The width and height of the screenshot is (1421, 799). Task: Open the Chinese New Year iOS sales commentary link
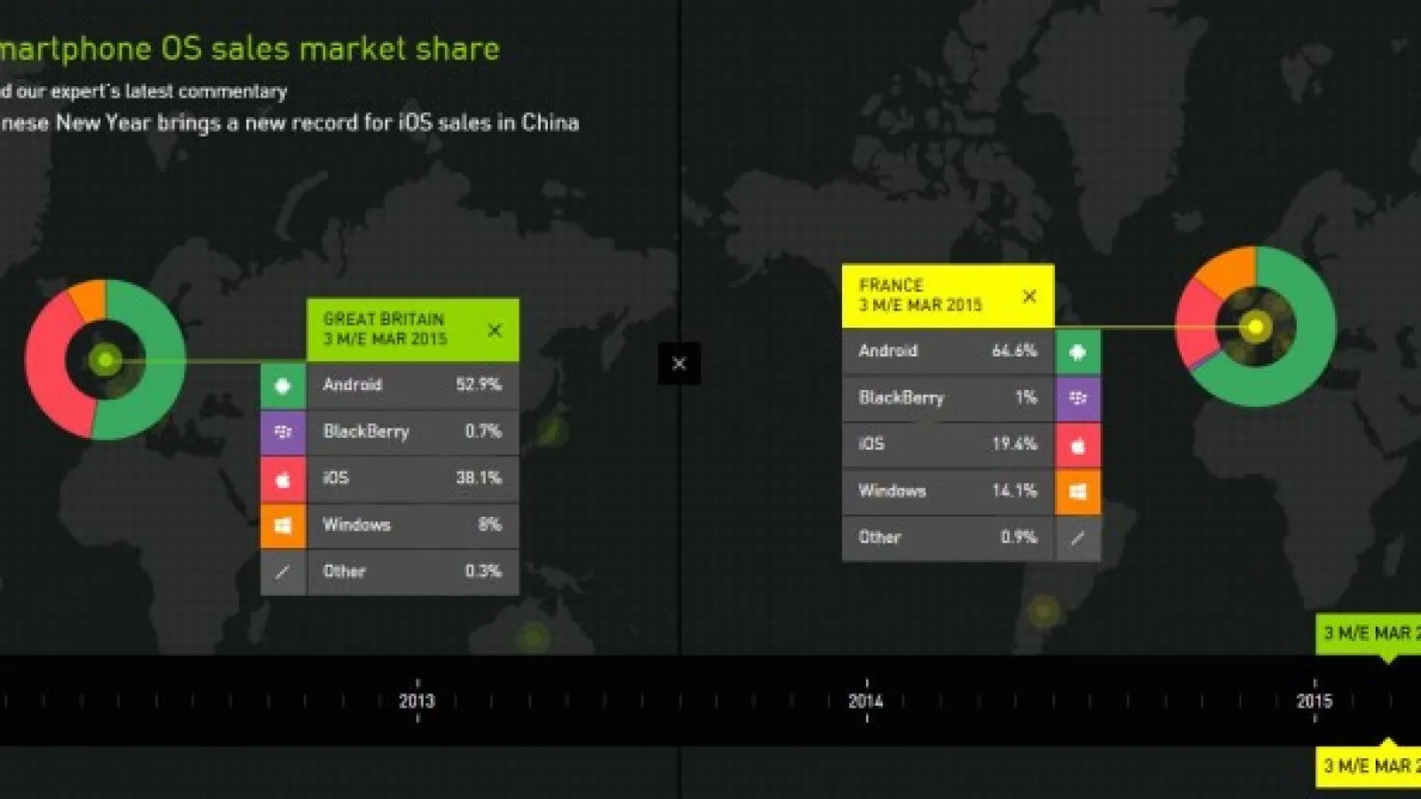coord(290,123)
